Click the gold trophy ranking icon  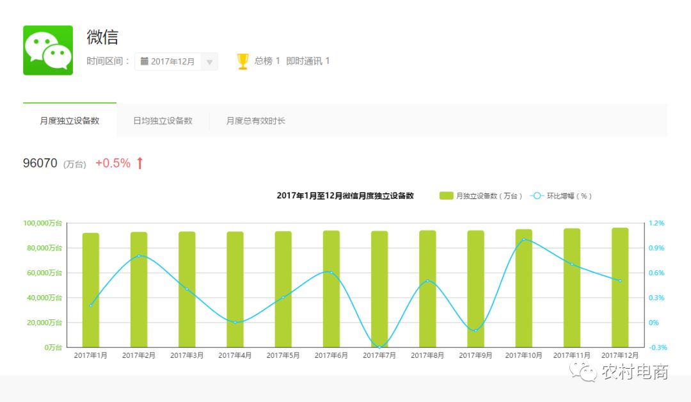tap(242, 61)
